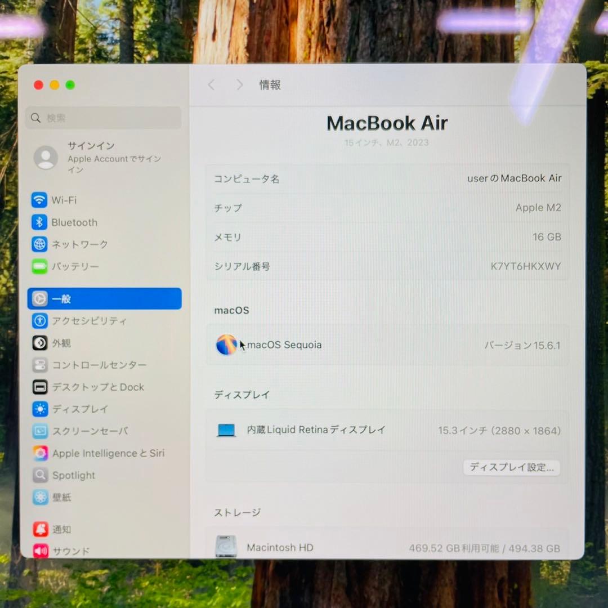This screenshot has height=608, width=608.
Task: Open アクセシビリティ settings icon
Action: click(x=39, y=321)
